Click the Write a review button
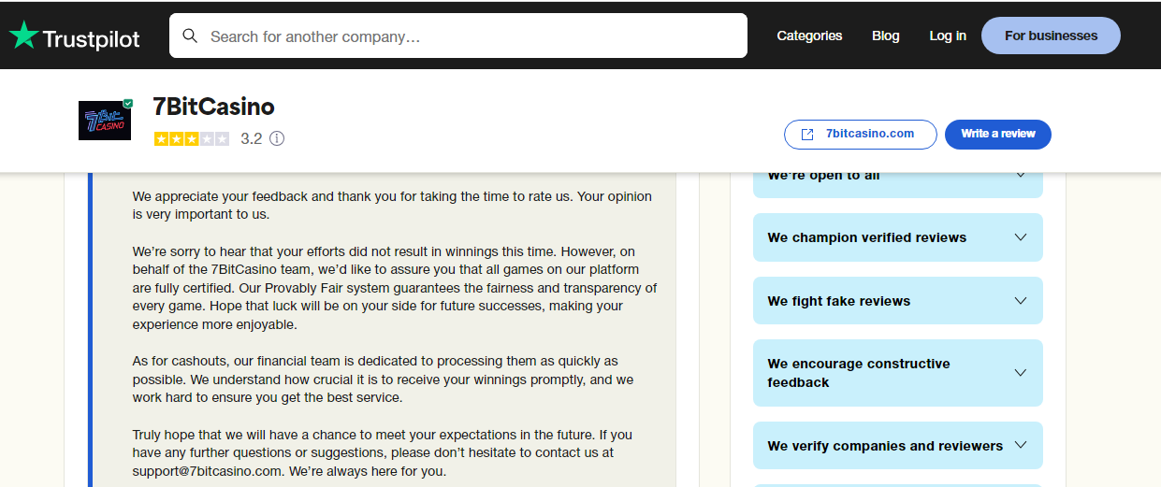 [x=998, y=134]
